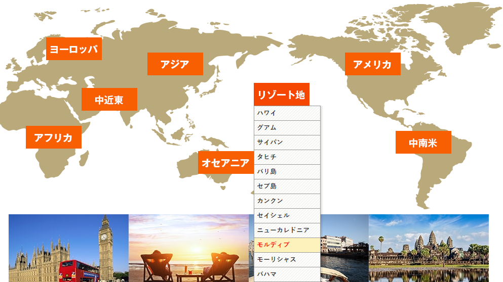
Task: Select セブ島 menu entry
Action: pos(287,186)
